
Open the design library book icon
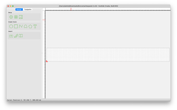tap(21, 36)
